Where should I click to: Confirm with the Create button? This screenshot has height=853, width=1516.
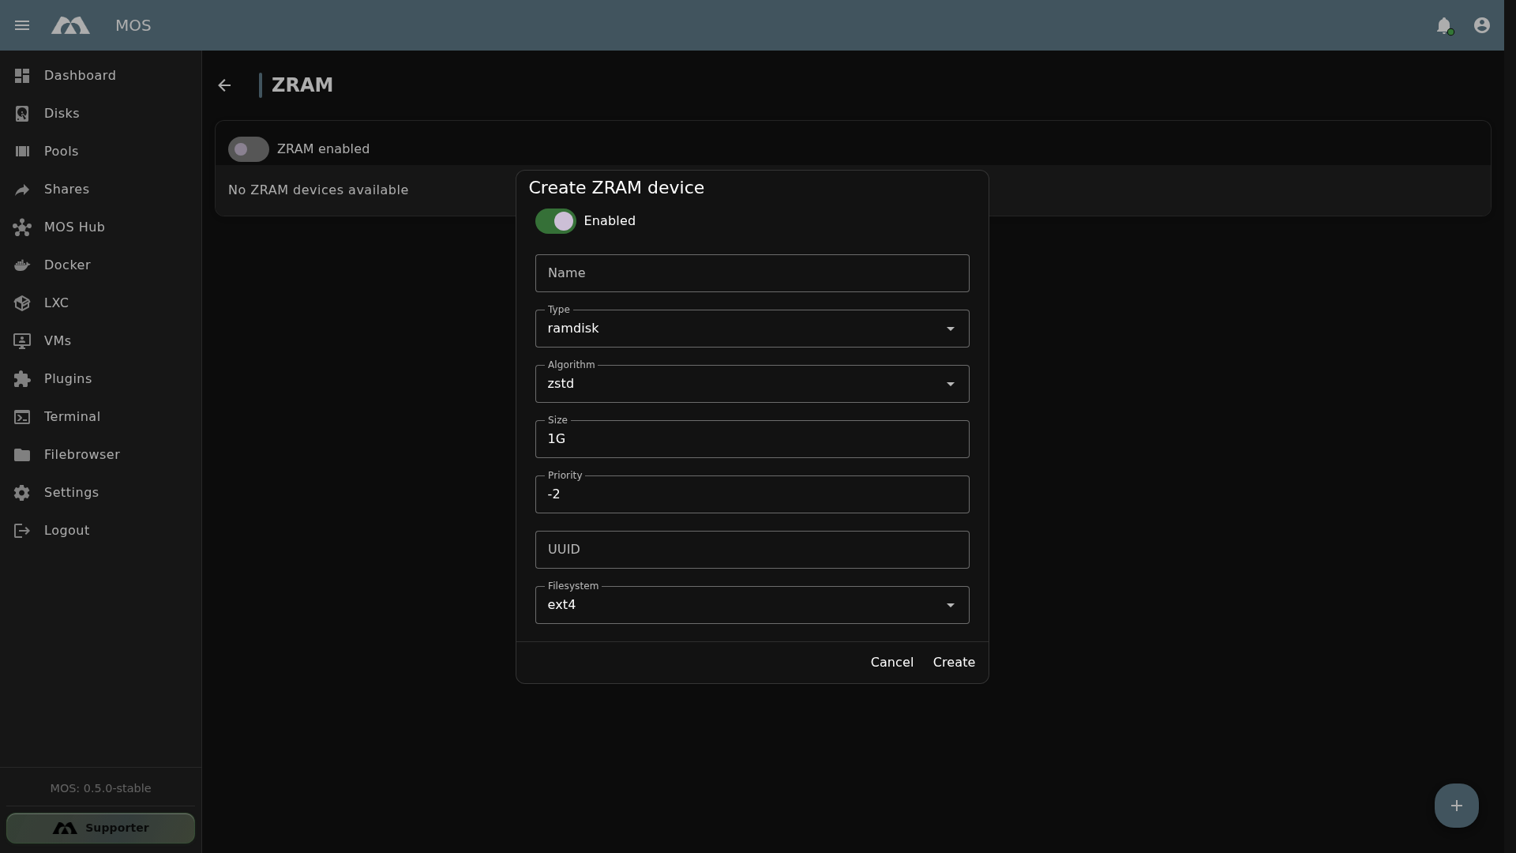click(954, 663)
